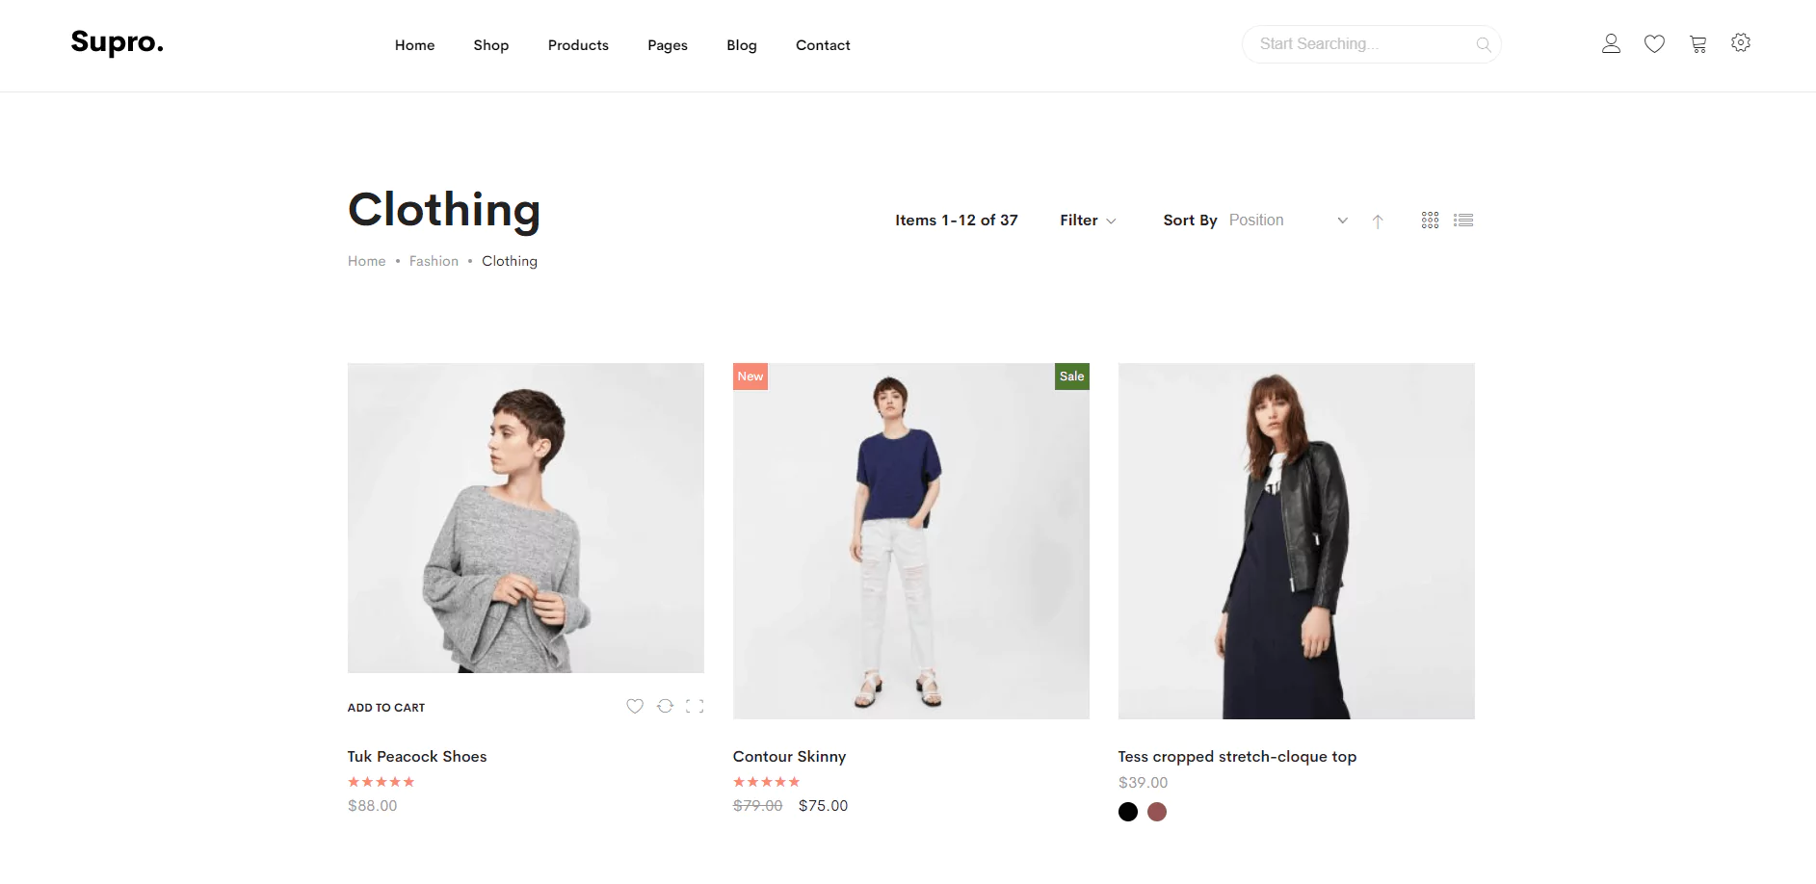1816x884 pixels.
Task: Switch to grid view layout
Action: pos(1430,220)
